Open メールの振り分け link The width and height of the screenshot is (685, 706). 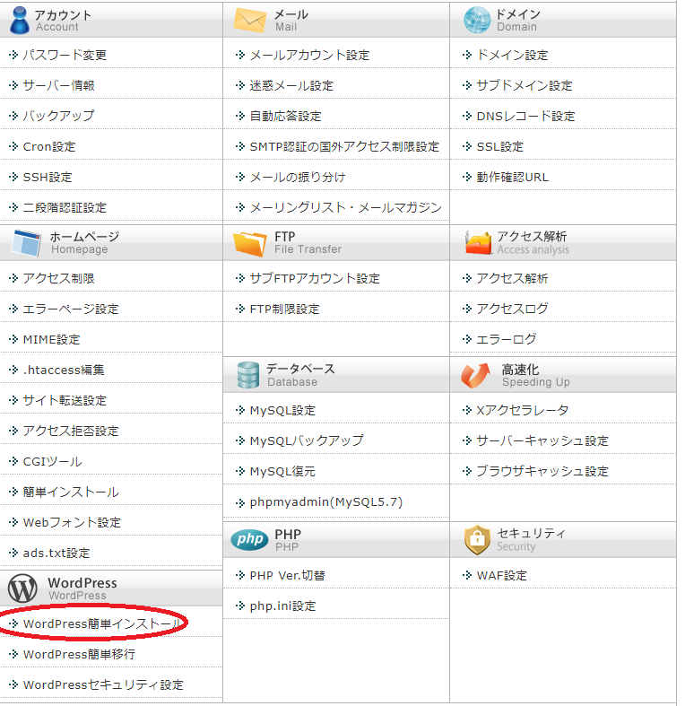coord(298,177)
